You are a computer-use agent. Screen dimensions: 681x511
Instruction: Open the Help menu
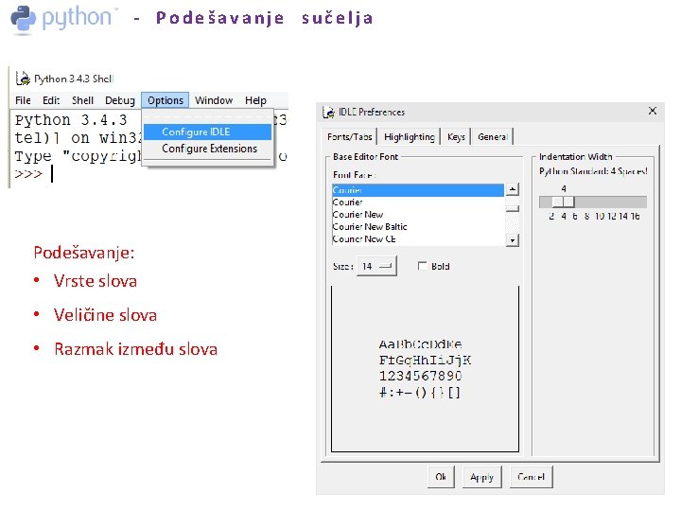pos(255,100)
